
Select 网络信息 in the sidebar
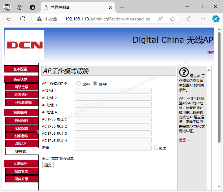coord(22,87)
